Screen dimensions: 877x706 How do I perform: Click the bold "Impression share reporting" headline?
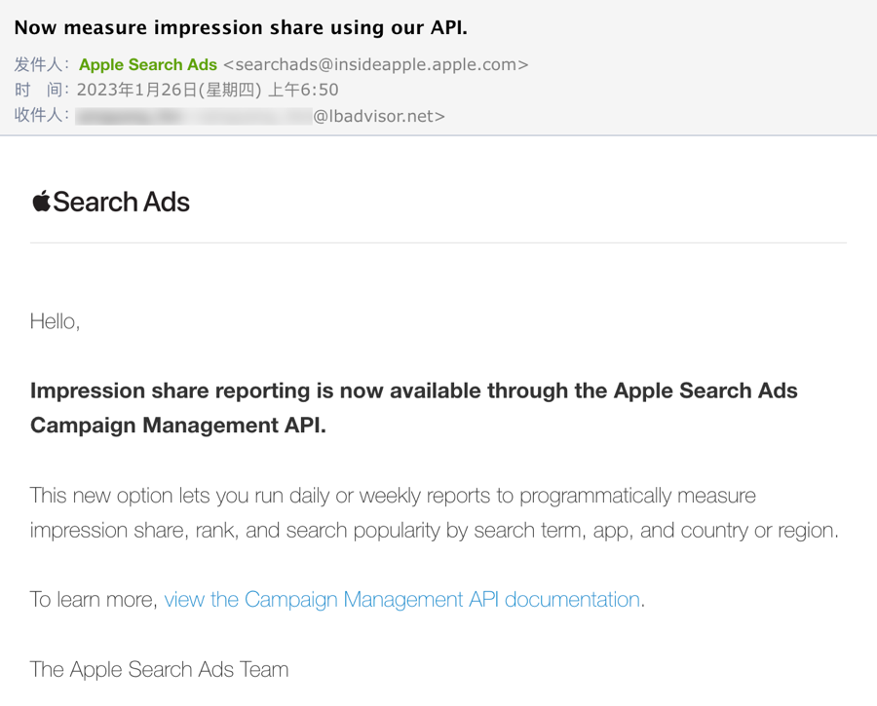pyautogui.click(x=170, y=390)
